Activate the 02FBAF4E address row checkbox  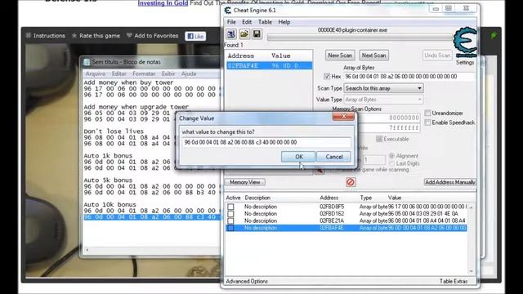coord(230,228)
